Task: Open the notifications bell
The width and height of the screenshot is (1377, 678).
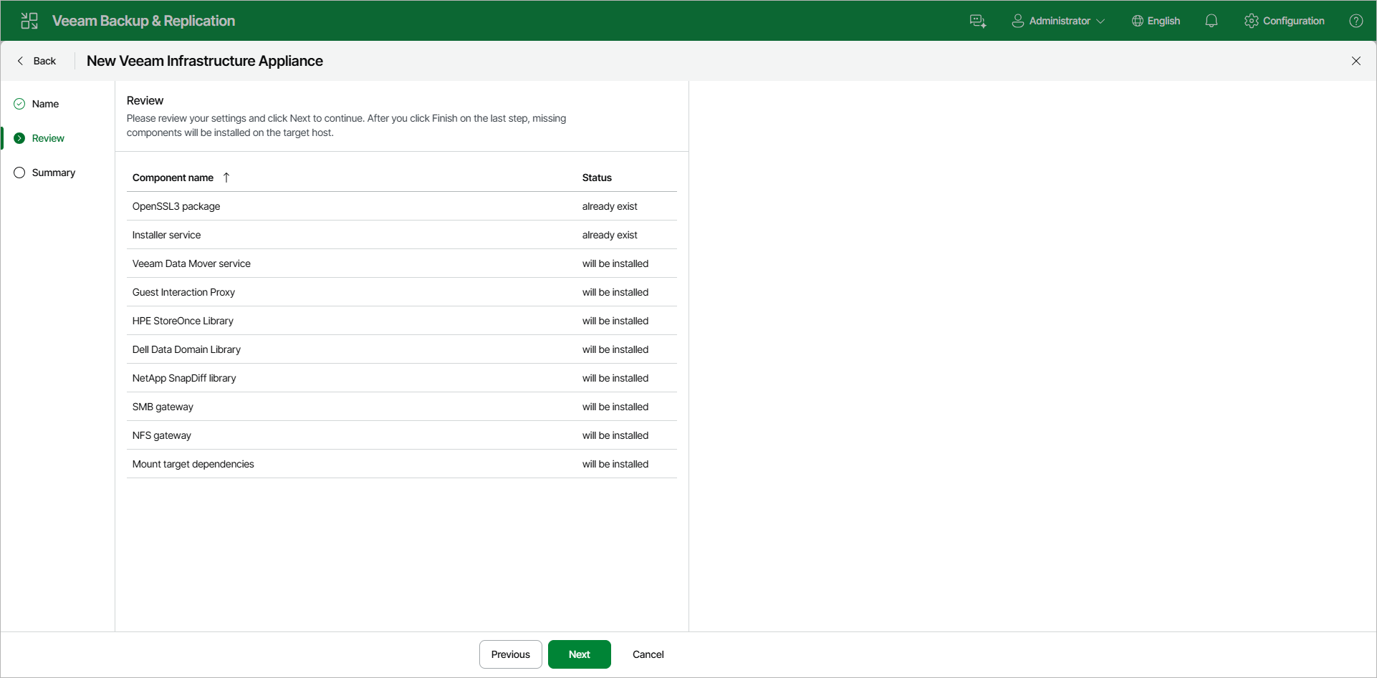Action: (1212, 21)
